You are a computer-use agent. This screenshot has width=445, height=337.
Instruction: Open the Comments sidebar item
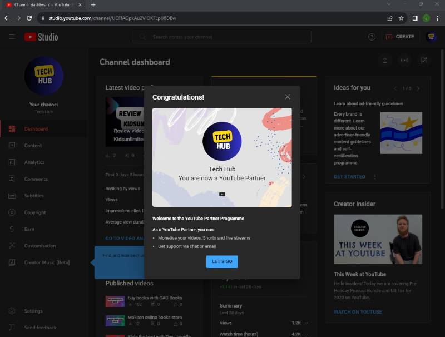[44, 179]
